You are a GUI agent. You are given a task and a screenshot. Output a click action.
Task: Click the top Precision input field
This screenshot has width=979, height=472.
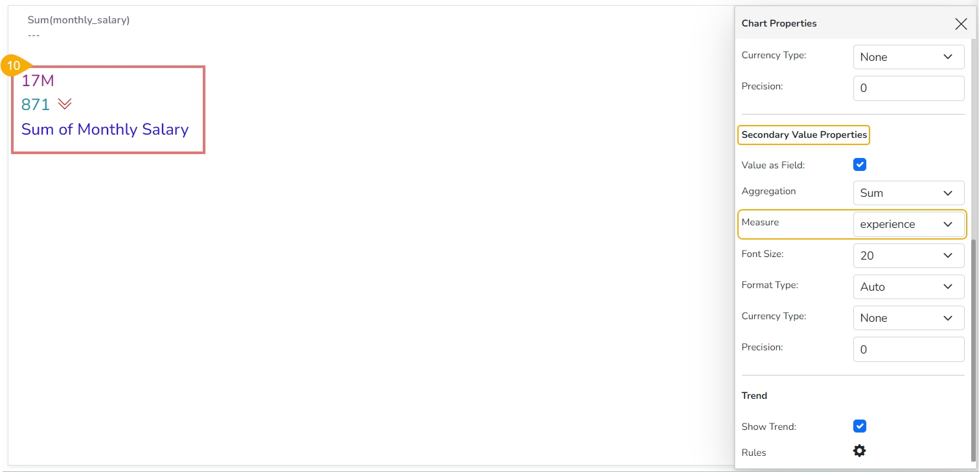click(908, 88)
